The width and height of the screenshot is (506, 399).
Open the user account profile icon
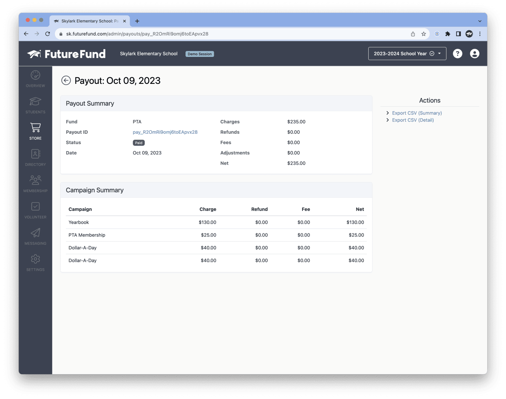point(475,54)
